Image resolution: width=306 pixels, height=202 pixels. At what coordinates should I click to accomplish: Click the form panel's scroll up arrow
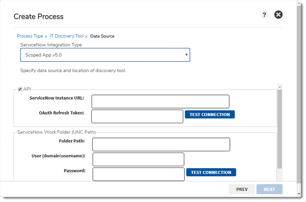point(279,87)
